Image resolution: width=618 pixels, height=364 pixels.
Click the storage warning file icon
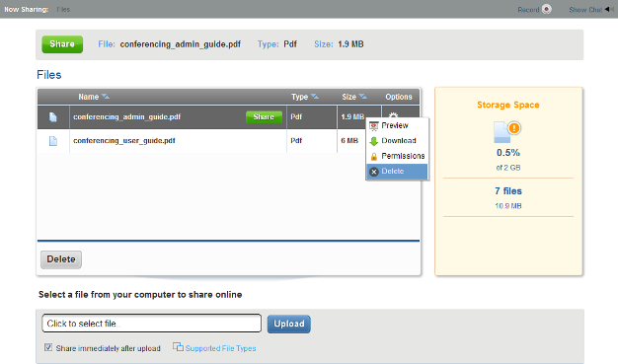coord(507,131)
